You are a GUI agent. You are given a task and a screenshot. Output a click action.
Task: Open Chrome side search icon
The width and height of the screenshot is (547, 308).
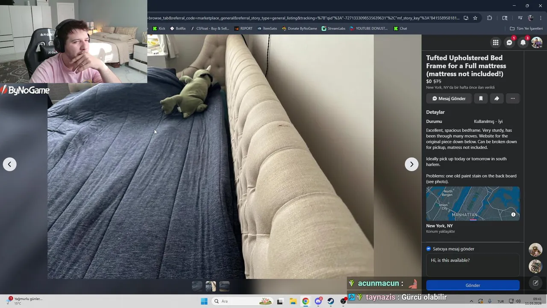pos(505,18)
